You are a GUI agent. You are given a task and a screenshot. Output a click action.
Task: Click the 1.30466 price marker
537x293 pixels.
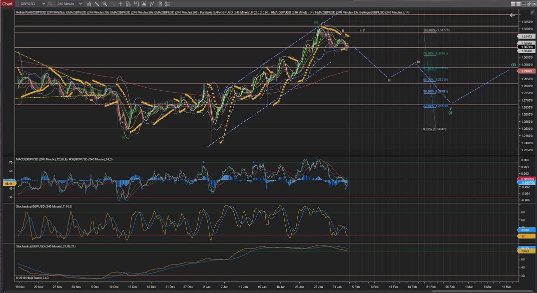click(x=526, y=51)
